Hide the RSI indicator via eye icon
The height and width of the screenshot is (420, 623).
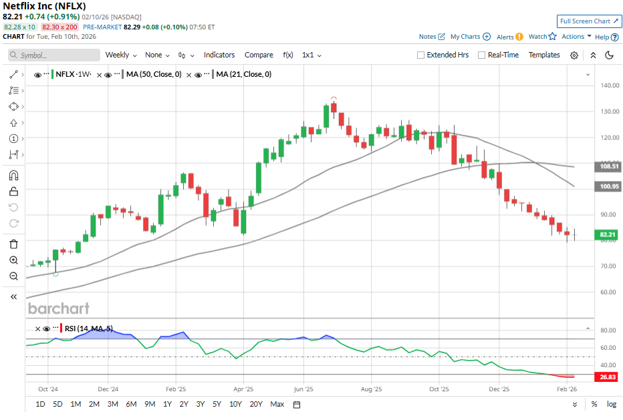coord(46,329)
